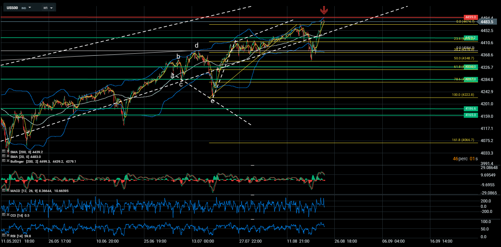Remove the SMA 20 indicator
The height and width of the screenshot is (247, 501).
pyautogui.click(x=8, y=157)
